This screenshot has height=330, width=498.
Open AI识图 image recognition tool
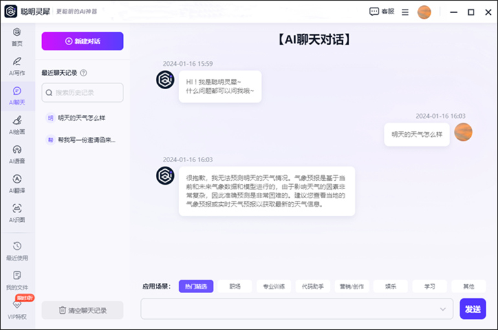coord(17,213)
